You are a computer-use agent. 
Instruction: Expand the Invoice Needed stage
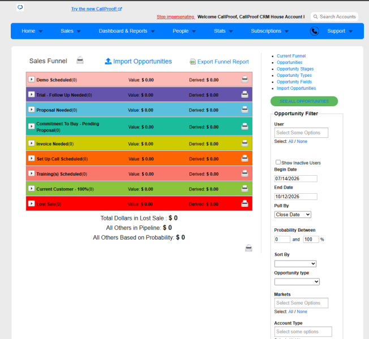pos(31,143)
